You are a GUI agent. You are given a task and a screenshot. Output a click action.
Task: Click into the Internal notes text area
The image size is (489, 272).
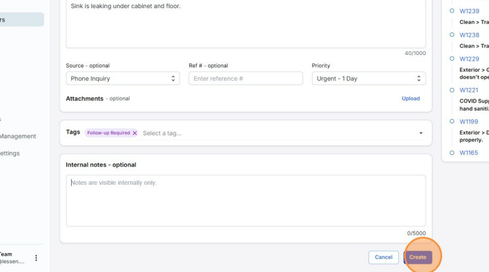point(245,201)
